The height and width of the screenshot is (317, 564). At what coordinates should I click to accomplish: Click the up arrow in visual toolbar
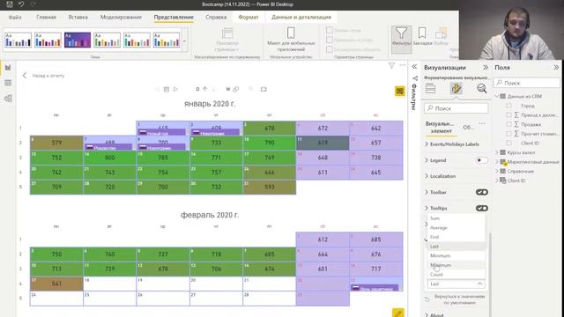point(204,89)
